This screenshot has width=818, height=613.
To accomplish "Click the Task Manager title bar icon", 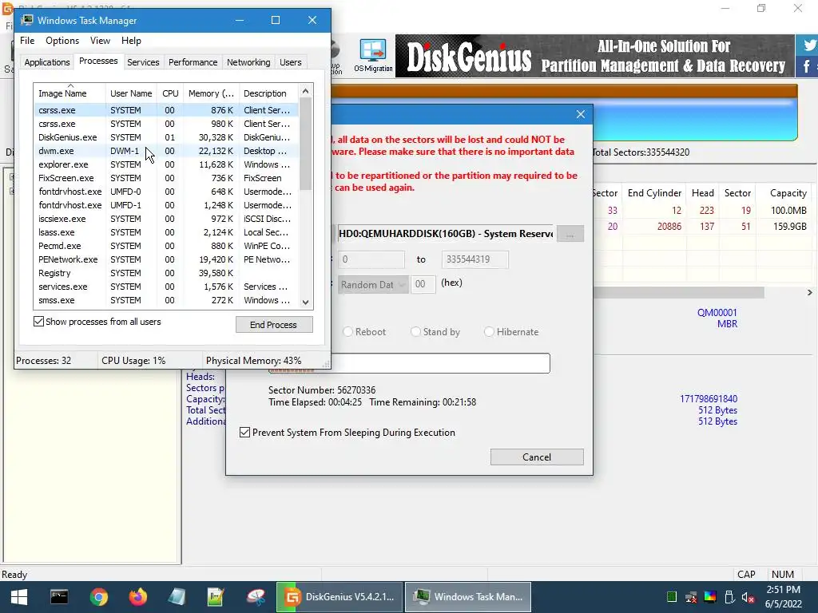I will [27, 20].
